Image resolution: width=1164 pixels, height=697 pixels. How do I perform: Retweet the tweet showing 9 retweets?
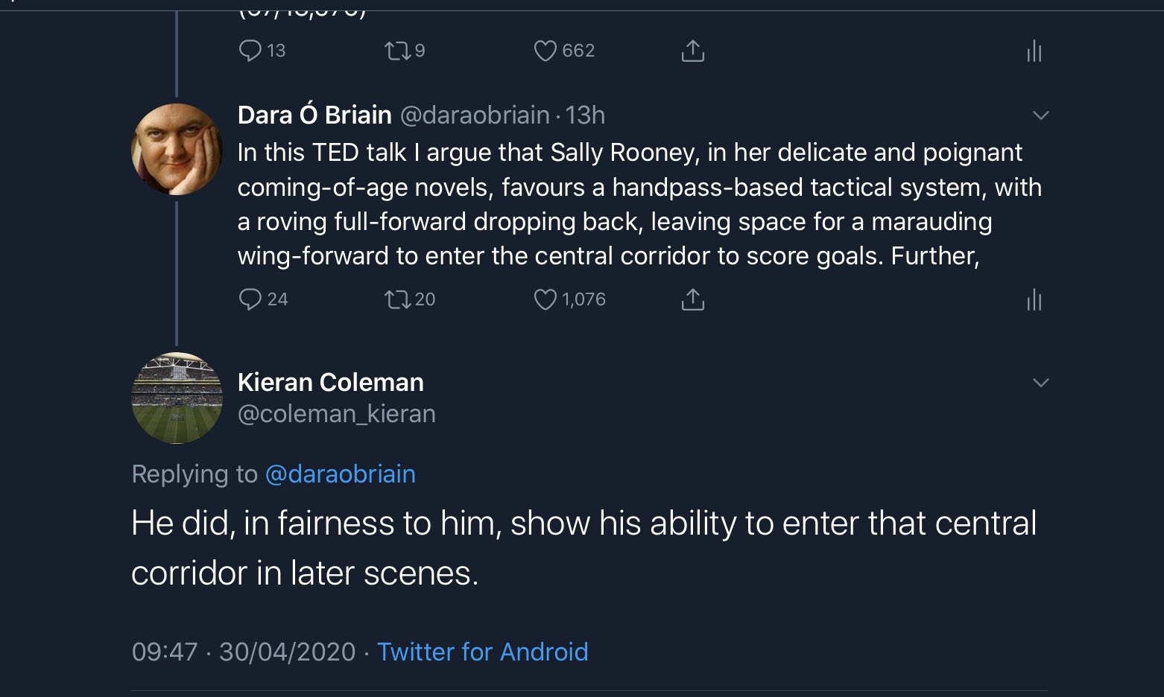[396, 51]
